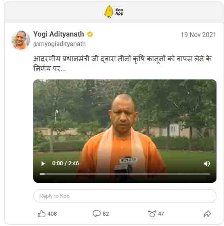Open Yogi Adityanath's profile picture
This screenshot has height=226, width=224.
(21, 40)
